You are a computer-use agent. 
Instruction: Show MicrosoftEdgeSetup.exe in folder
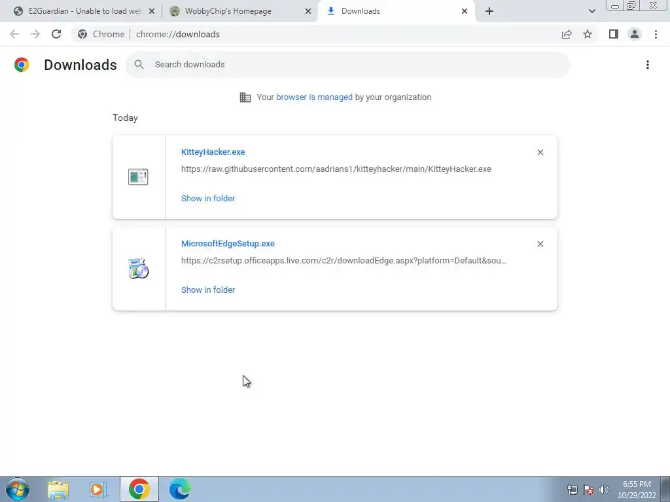(x=208, y=290)
